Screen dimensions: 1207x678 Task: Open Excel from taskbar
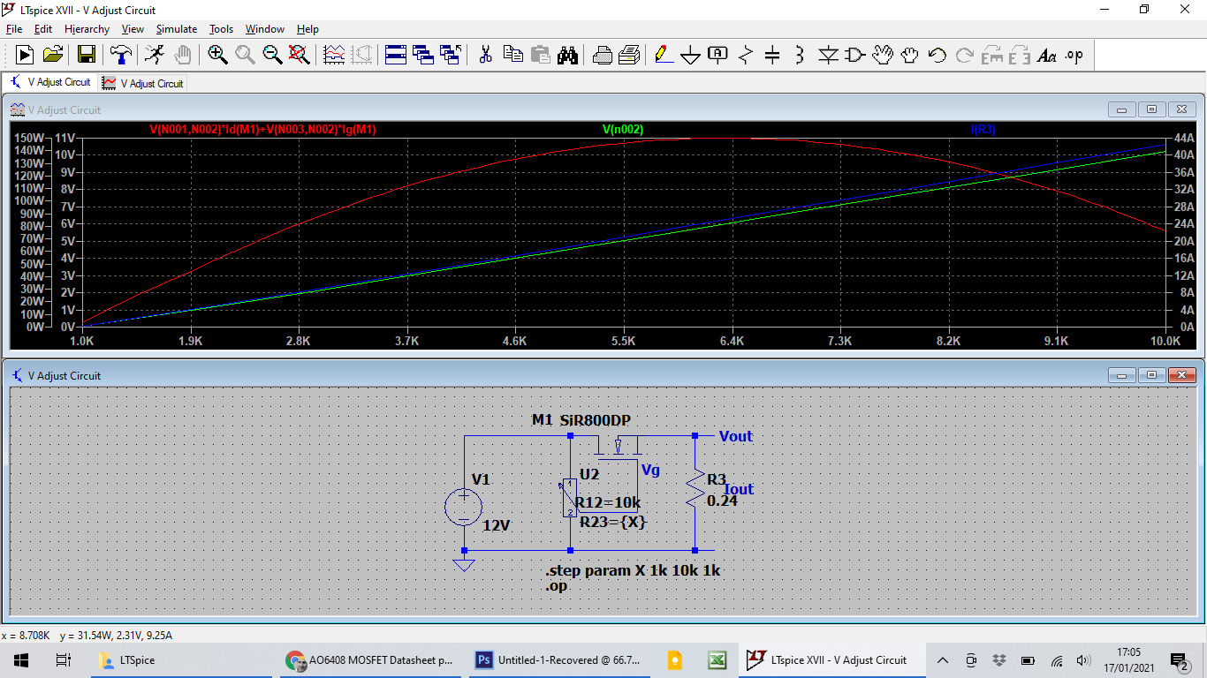click(717, 659)
